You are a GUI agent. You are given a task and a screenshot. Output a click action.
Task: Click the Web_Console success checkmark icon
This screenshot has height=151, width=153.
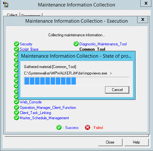pos(17,102)
